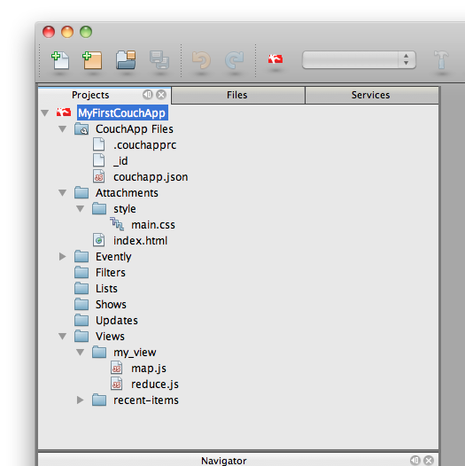Select the Evently label
This screenshot has width=465, height=466.
[113, 257]
